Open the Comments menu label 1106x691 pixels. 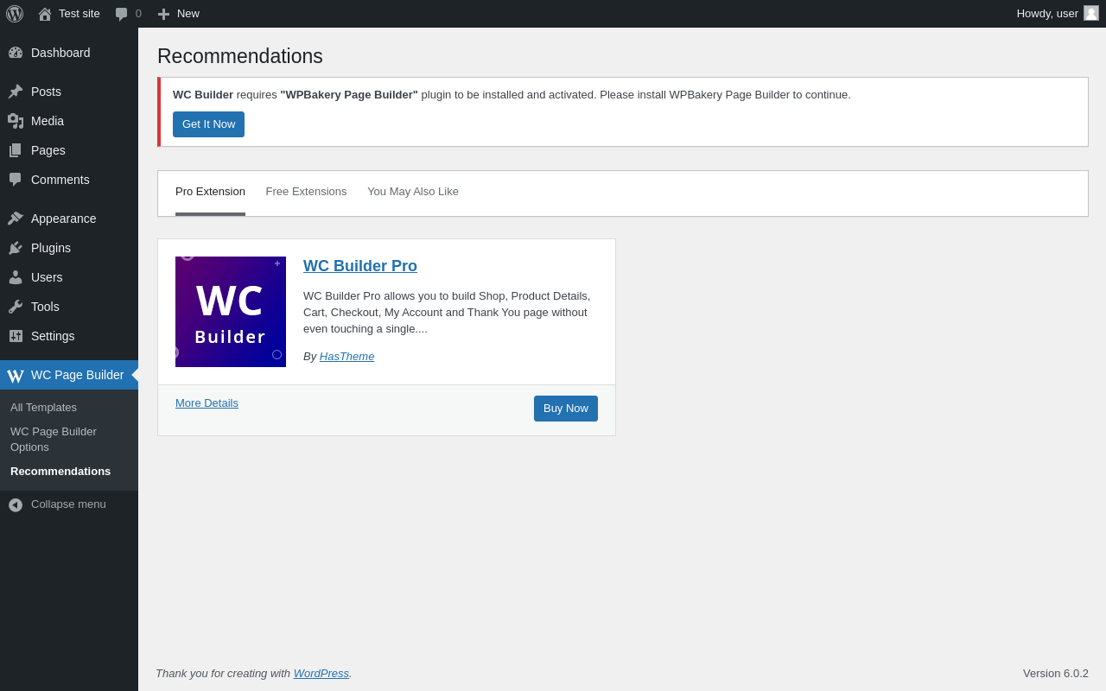pyautogui.click(x=60, y=180)
